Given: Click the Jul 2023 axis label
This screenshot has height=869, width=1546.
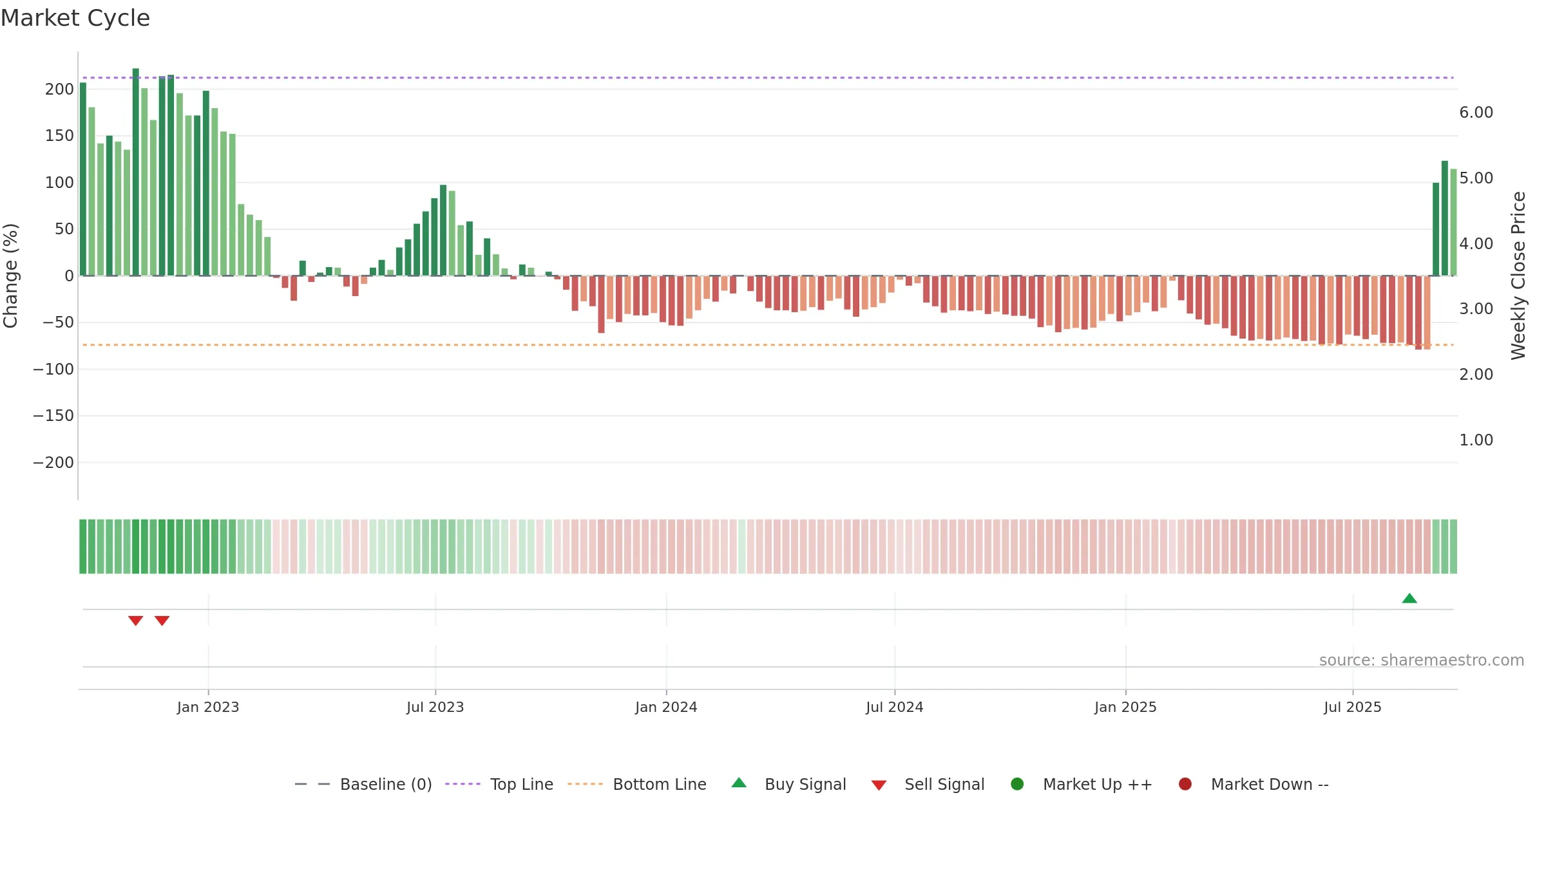Looking at the screenshot, I should tap(435, 707).
